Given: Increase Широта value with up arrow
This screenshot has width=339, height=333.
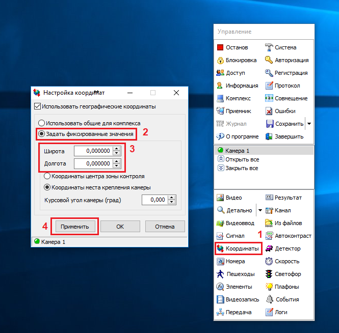Looking at the screenshot, I should coord(117,148).
